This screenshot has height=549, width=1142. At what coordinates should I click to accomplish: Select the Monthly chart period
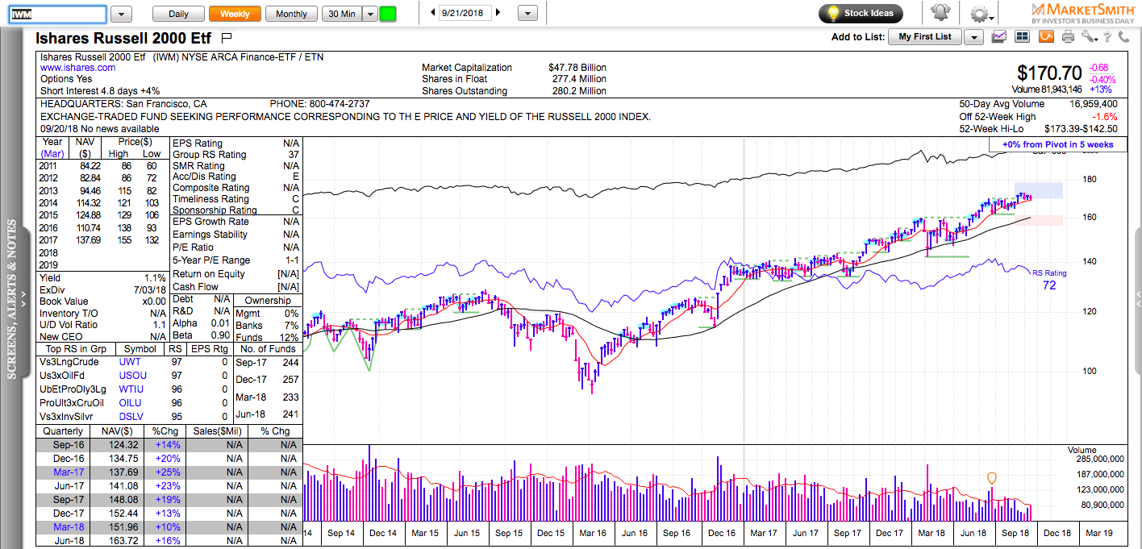[291, 14]
